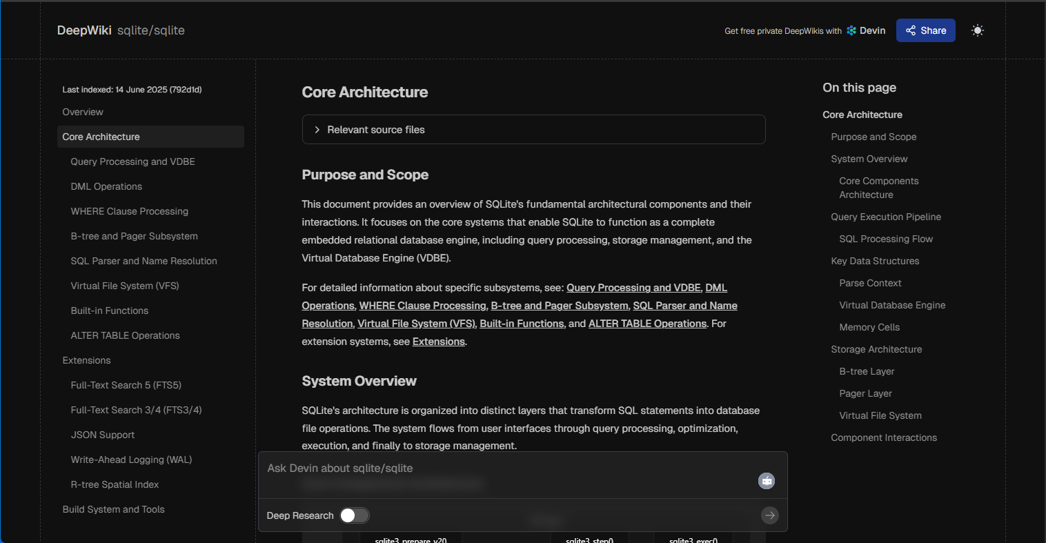Jump to SQL Processing Flow section
The width and height of the screenshot is (1046, 543).
coord(886,239)
